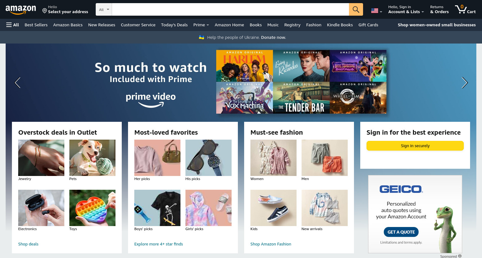Click the Sponsored ad info icon

pos(460,256)
